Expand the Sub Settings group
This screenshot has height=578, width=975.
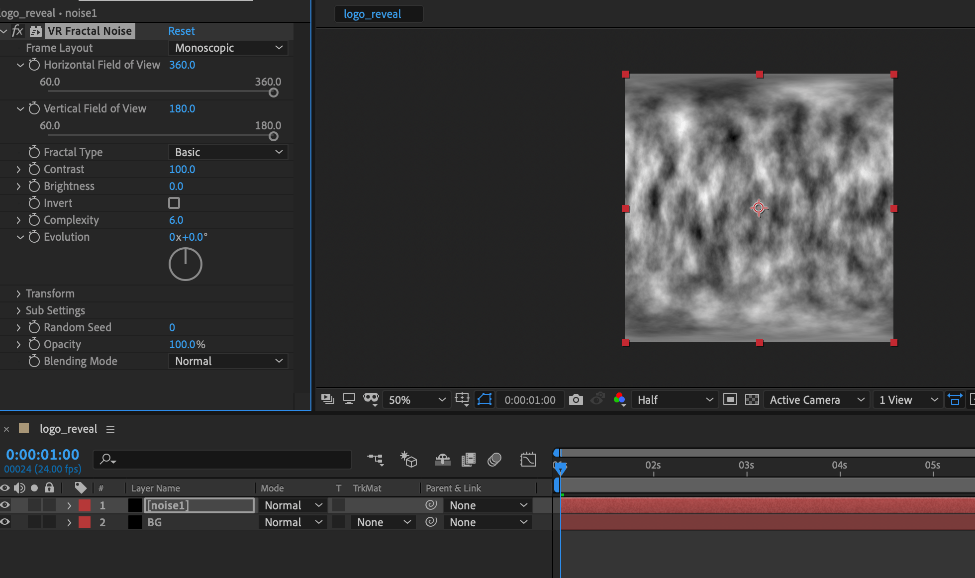(x=18, y=310)
